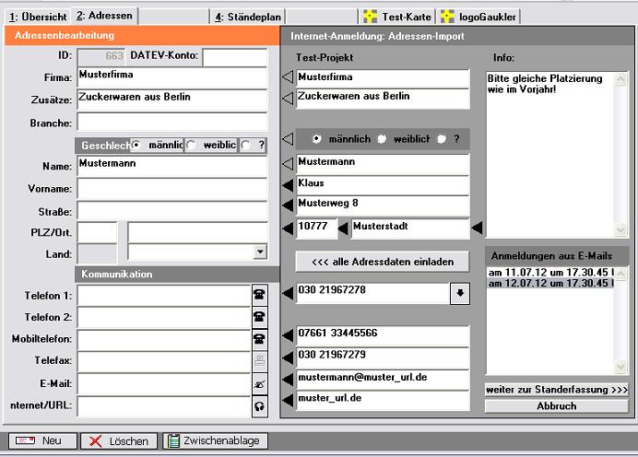Image resolution: width=638 pixels, height=457 pixels.
Task: Click into the Telefon 1 field
Action: tap(164, 295)
